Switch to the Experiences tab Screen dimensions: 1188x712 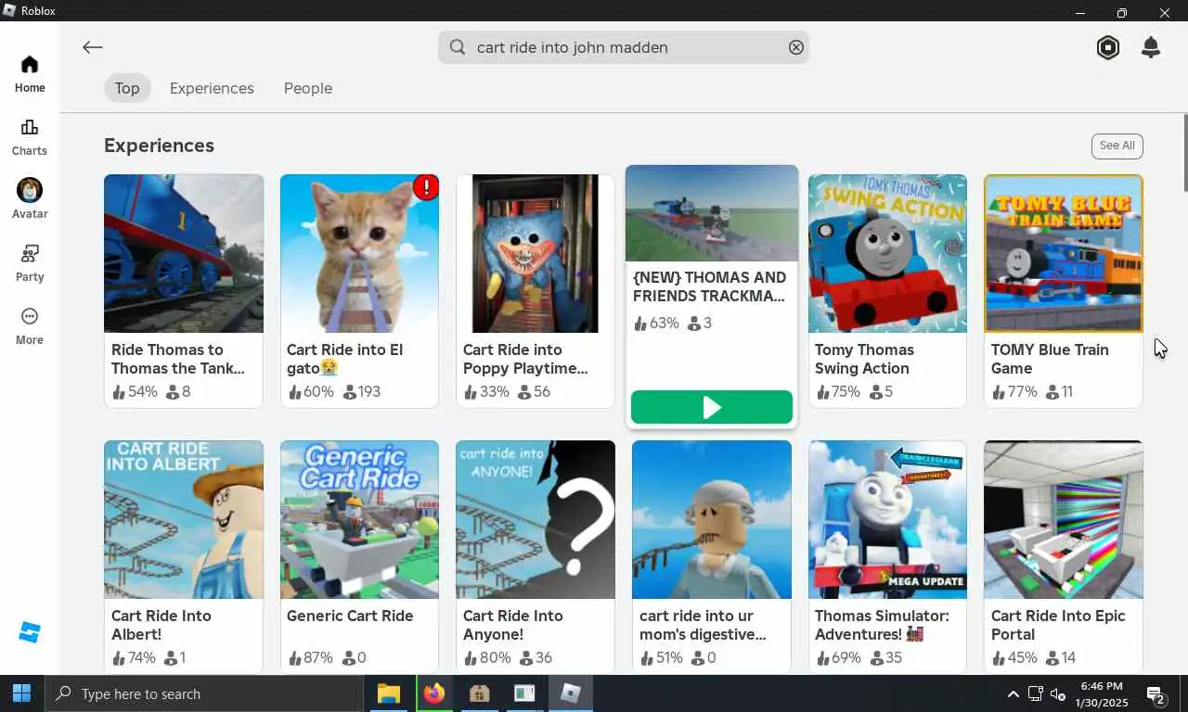pyautogui.click(x=212, y=88)
